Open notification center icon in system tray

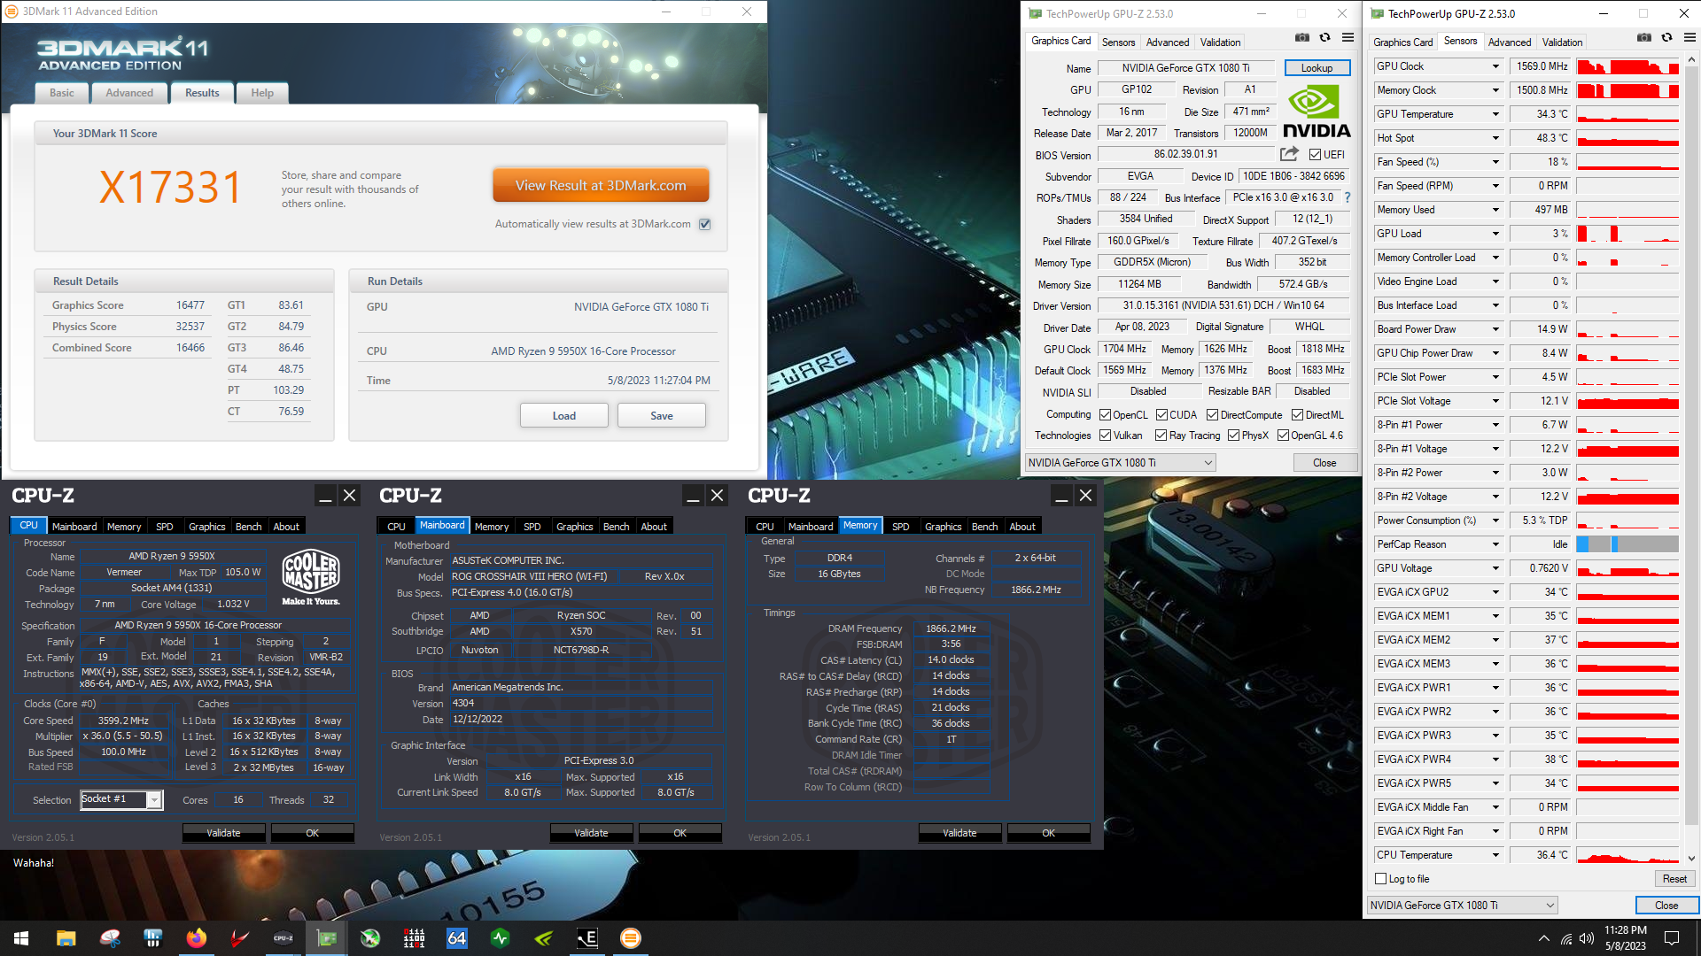(x=1672, y=938)
